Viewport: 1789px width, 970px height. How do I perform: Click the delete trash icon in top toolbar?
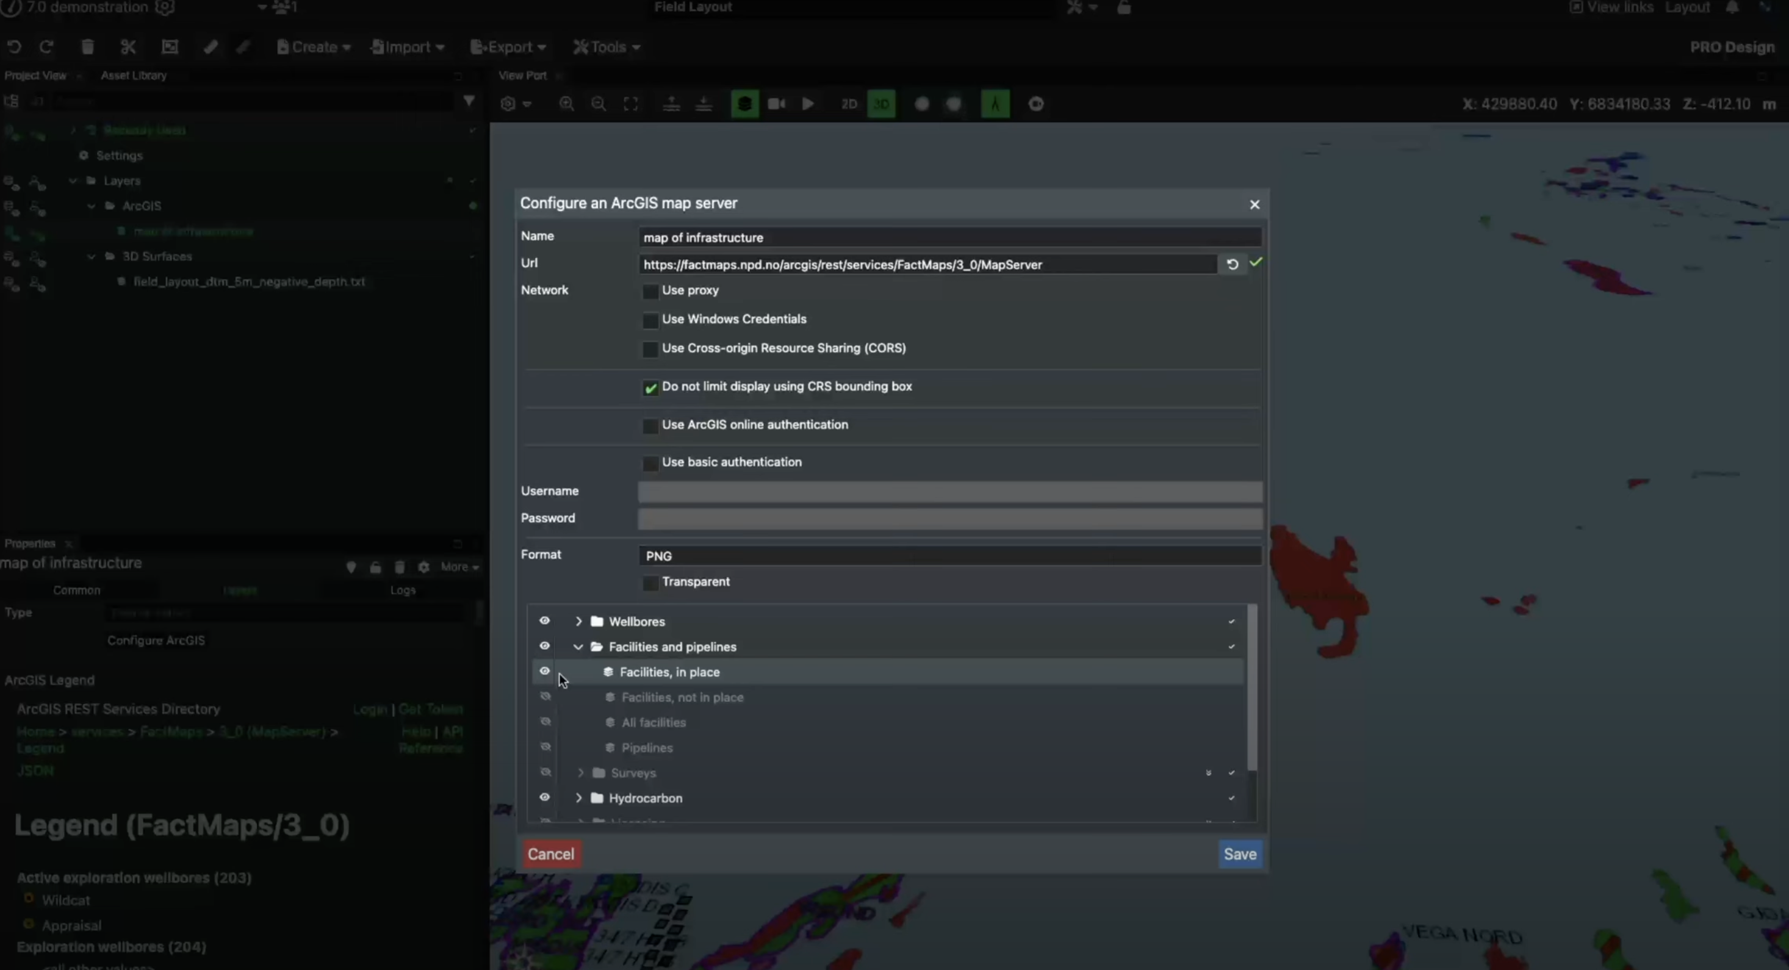coord(87,47)
